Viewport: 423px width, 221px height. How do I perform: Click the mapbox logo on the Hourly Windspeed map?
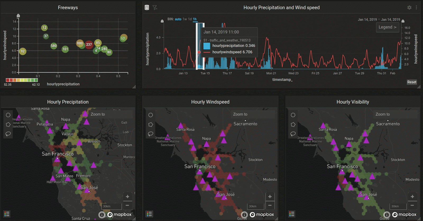pyautogui.click(x=262, y=214)
